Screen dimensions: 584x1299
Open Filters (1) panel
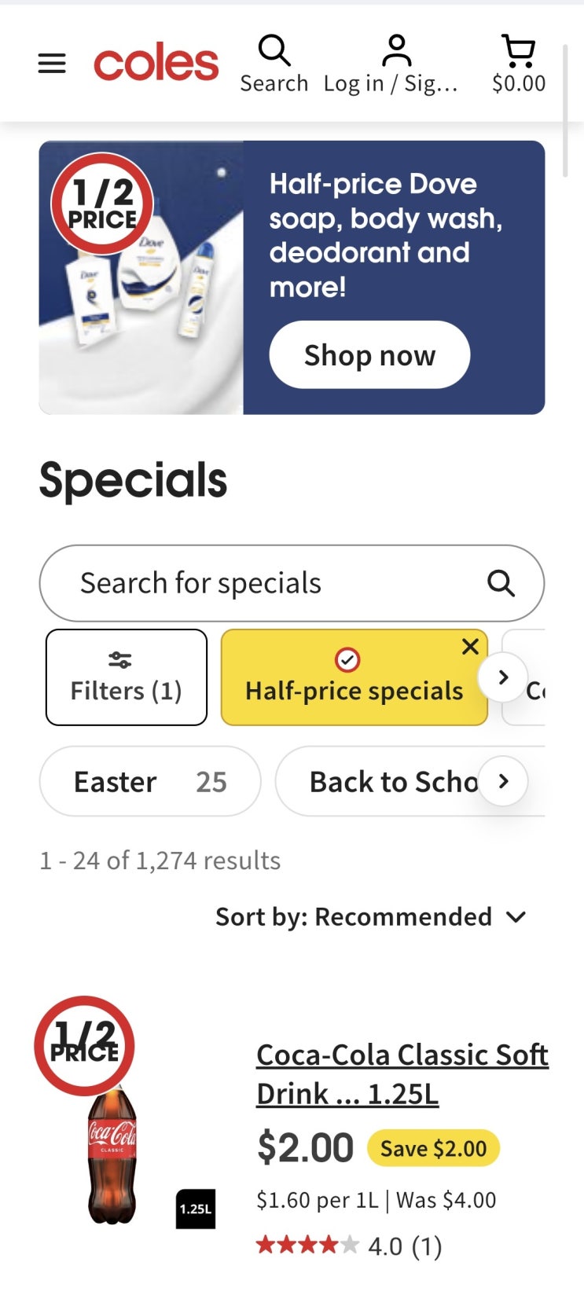(x=127, y=677)
